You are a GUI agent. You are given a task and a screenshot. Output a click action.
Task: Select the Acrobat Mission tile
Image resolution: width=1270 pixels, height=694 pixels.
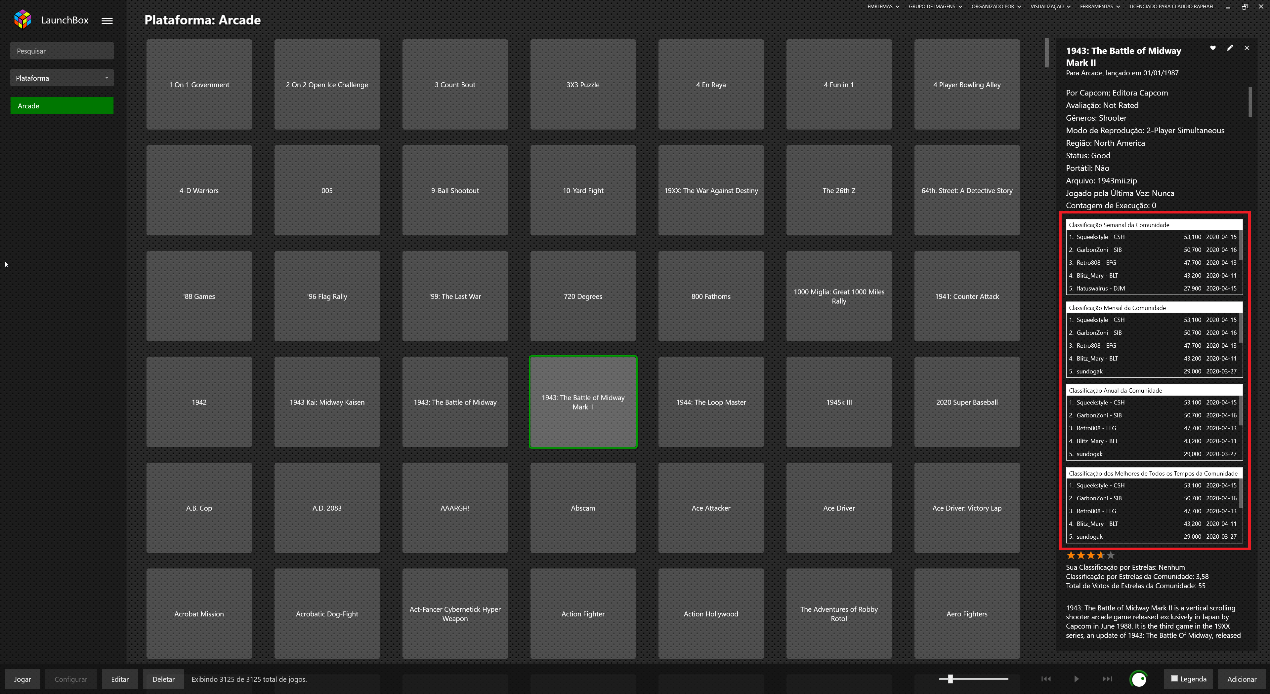click(x=199, y=614)
